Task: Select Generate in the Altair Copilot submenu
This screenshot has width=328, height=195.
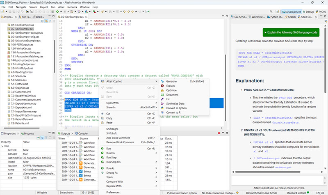Action: 171,81
